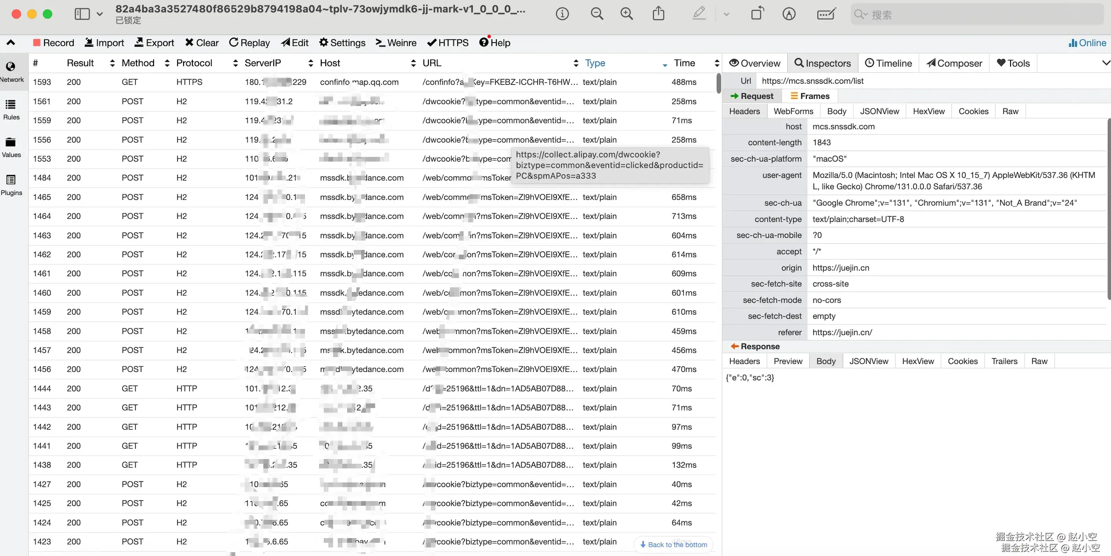Click the Clear toolbar button

(202, 43)
